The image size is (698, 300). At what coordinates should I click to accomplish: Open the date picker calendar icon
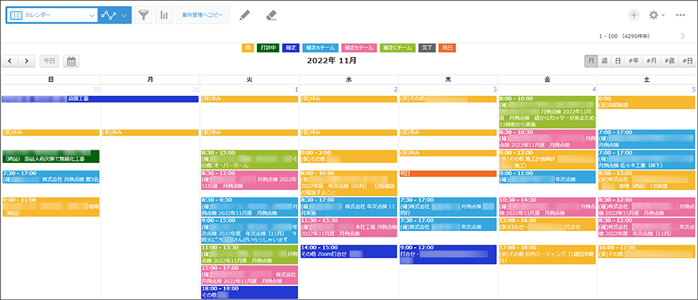pos(70,61)
